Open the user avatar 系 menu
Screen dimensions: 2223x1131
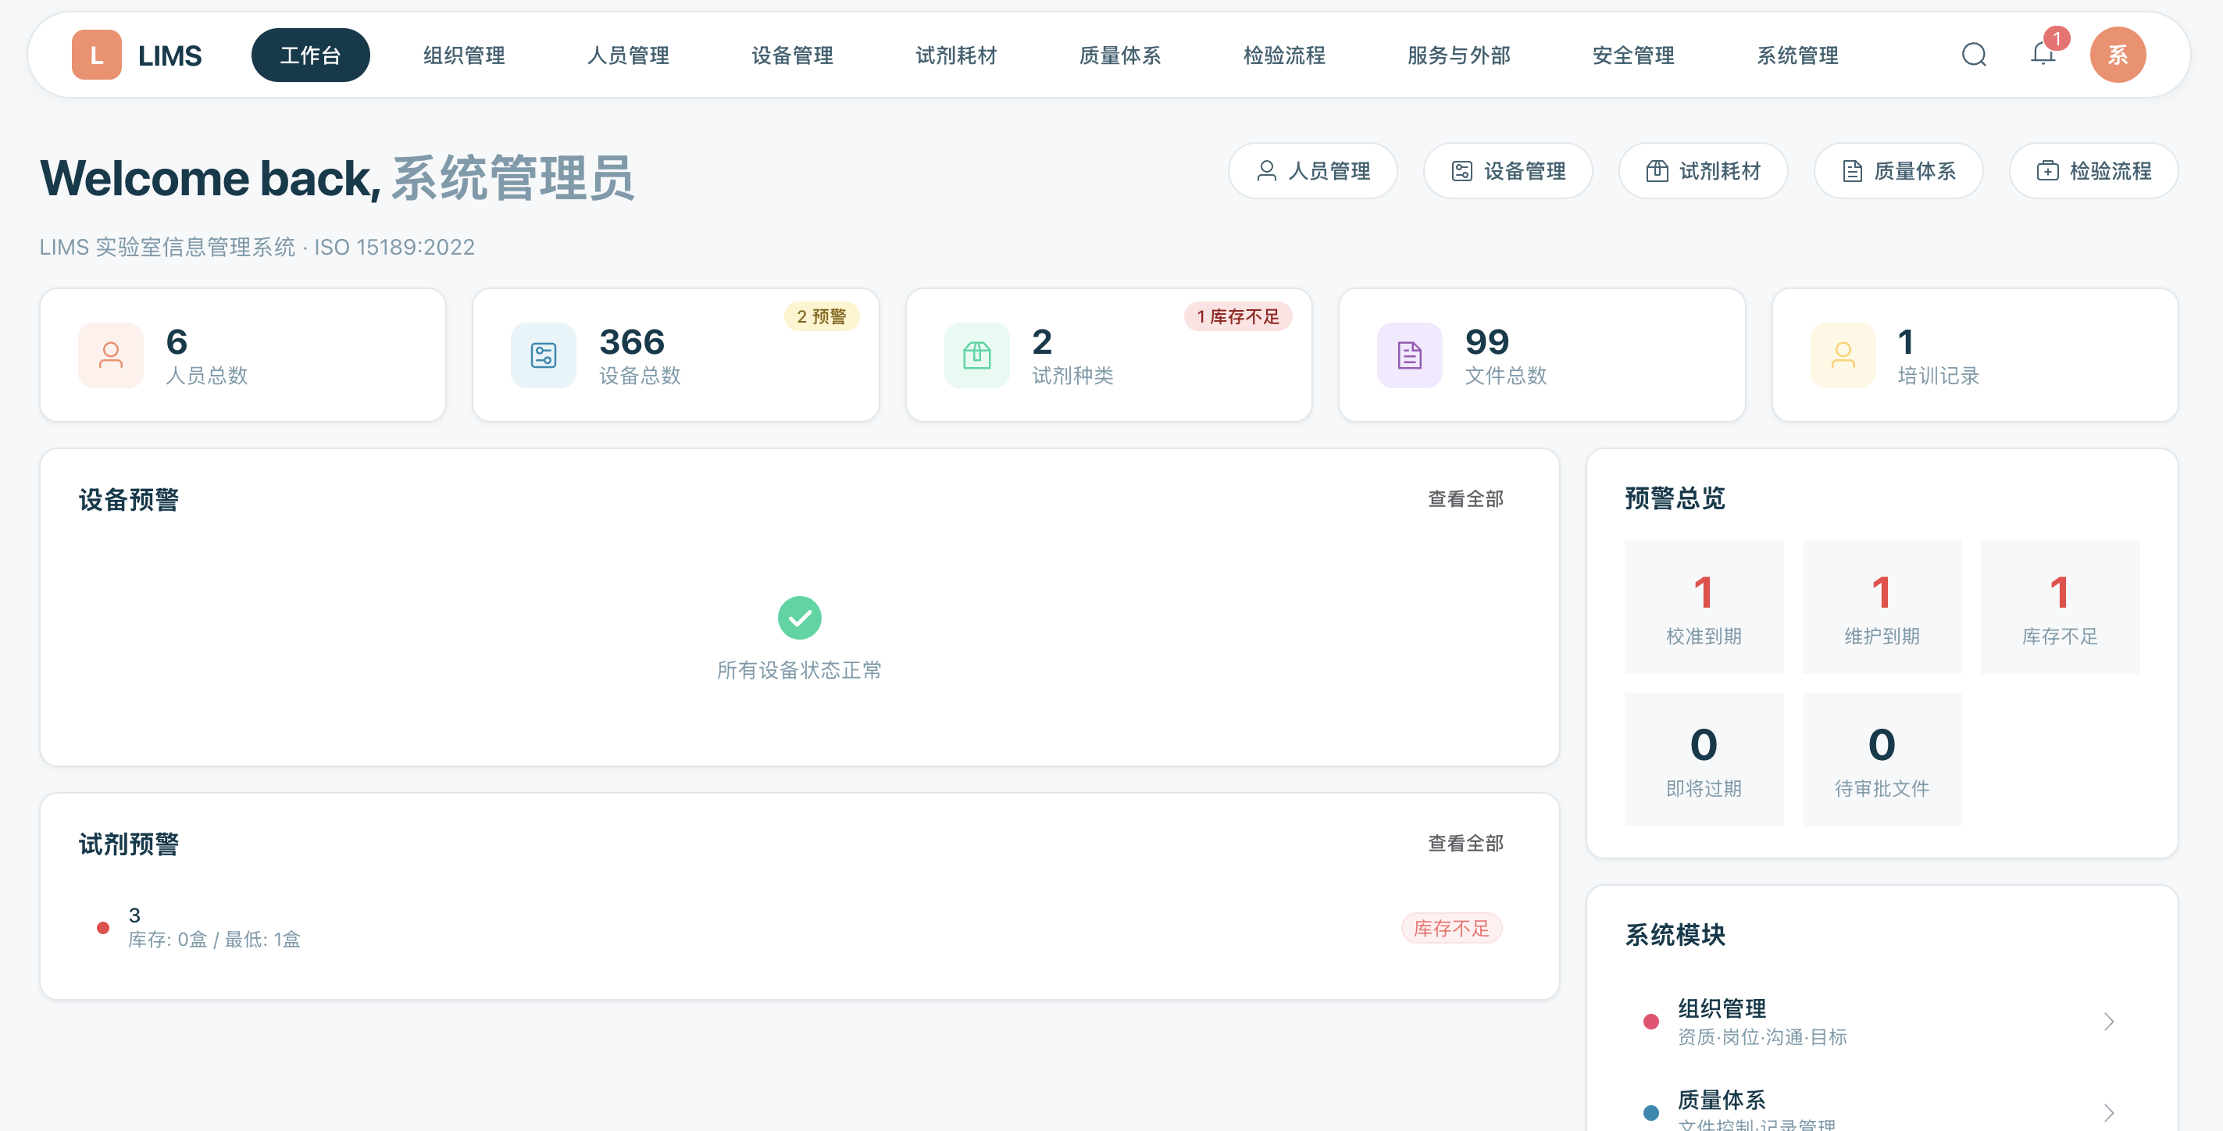(x=2118, y=55)
